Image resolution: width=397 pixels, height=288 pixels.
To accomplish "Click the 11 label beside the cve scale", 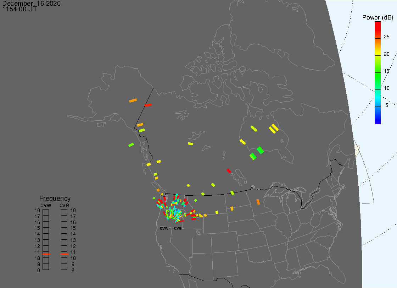I will pos(73,252).
